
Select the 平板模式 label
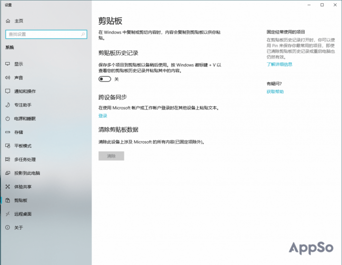tap(23, 146)
